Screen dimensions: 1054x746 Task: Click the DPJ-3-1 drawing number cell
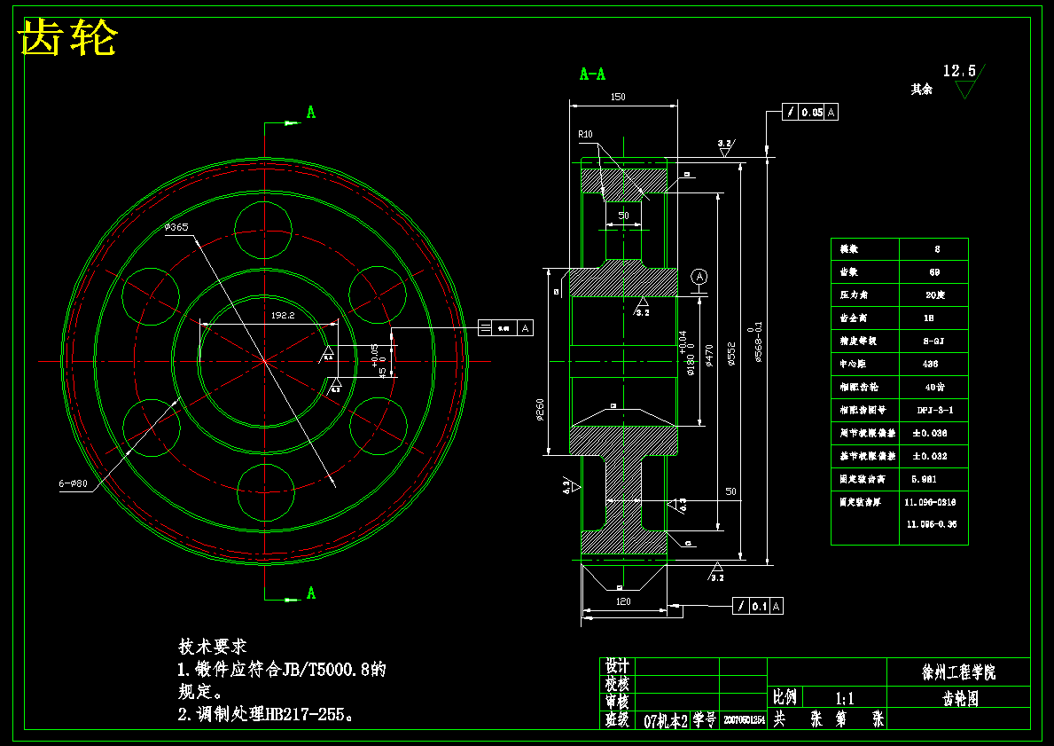(x=934, y=410)
